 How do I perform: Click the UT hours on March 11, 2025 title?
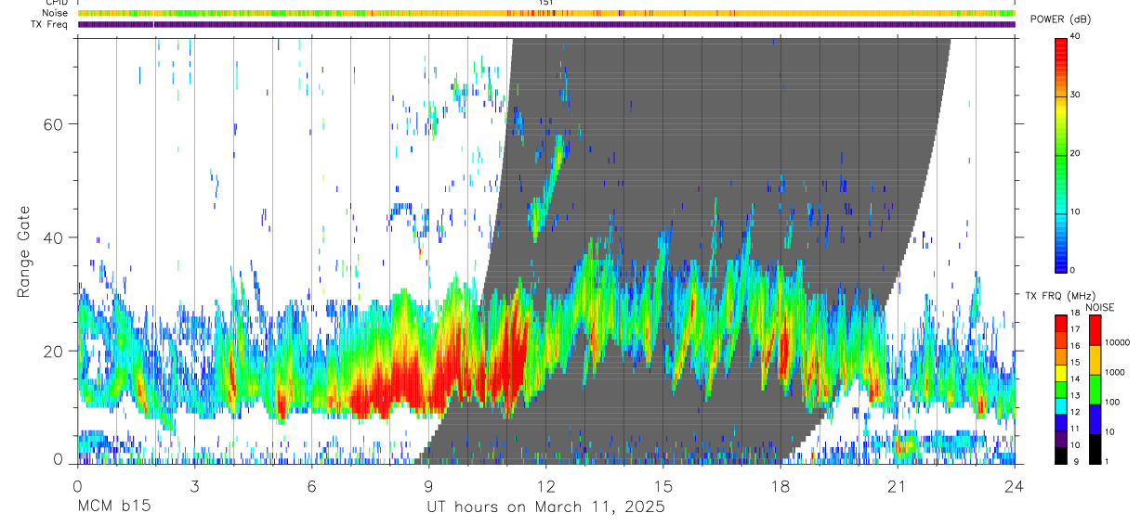click(545, 507)
